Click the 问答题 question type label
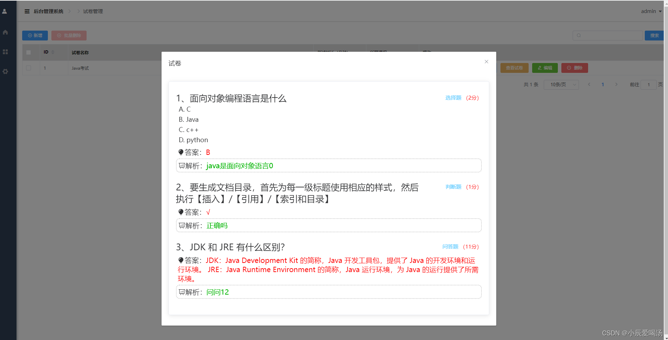Viewport: 668px width, 340px height. [x=450, y=247]
